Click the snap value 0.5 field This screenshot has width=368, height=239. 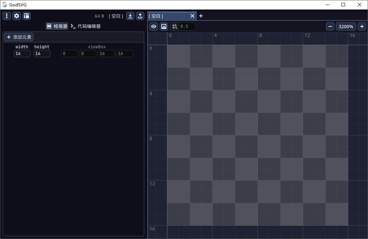(187, 26)
